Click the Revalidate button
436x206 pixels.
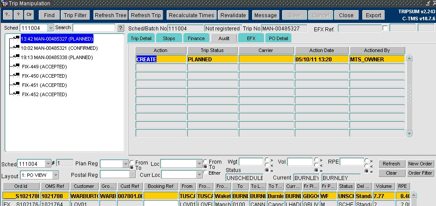pos(233,15)
